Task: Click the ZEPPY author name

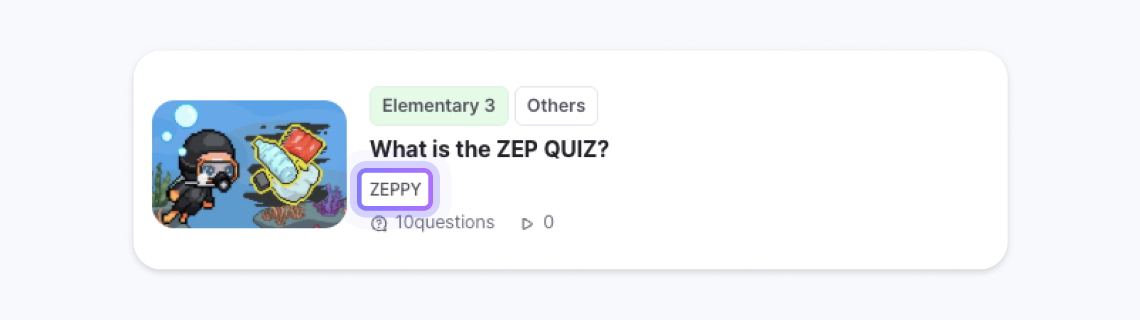Action: tap(395, 189)
